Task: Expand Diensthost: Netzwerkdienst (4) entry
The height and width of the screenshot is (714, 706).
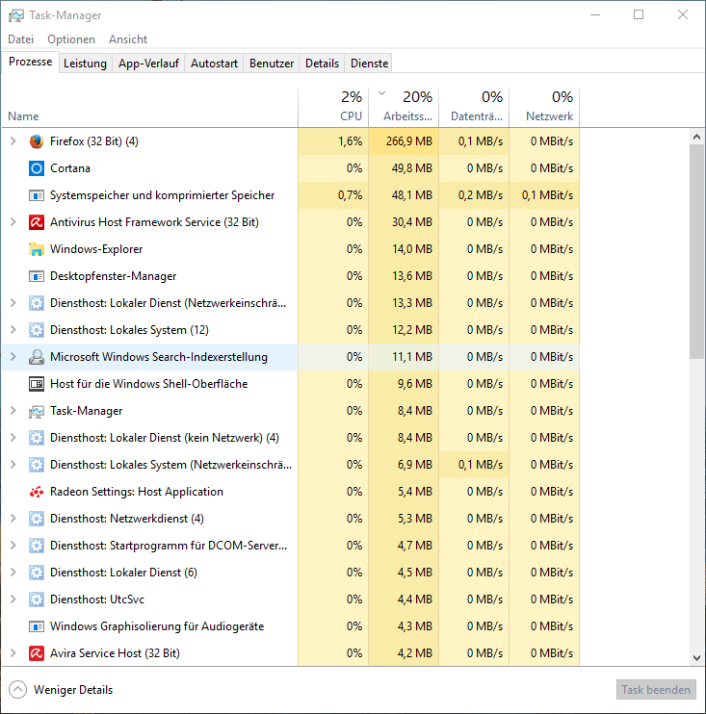Action: point(13,519)
